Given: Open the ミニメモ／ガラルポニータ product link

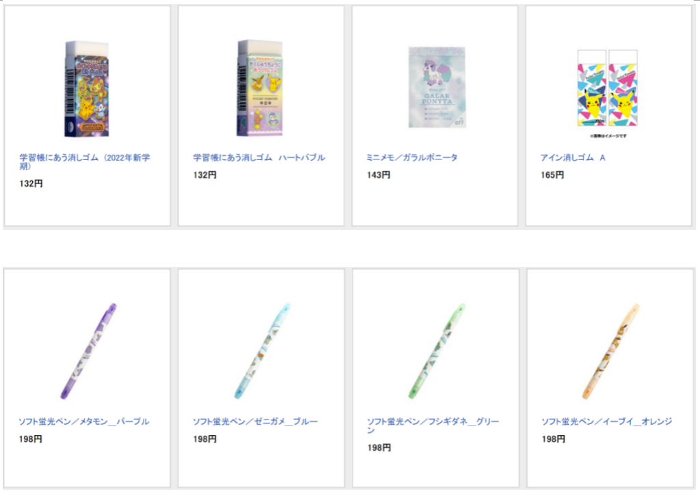Looking at the screenshot, I should coord(412,157).
